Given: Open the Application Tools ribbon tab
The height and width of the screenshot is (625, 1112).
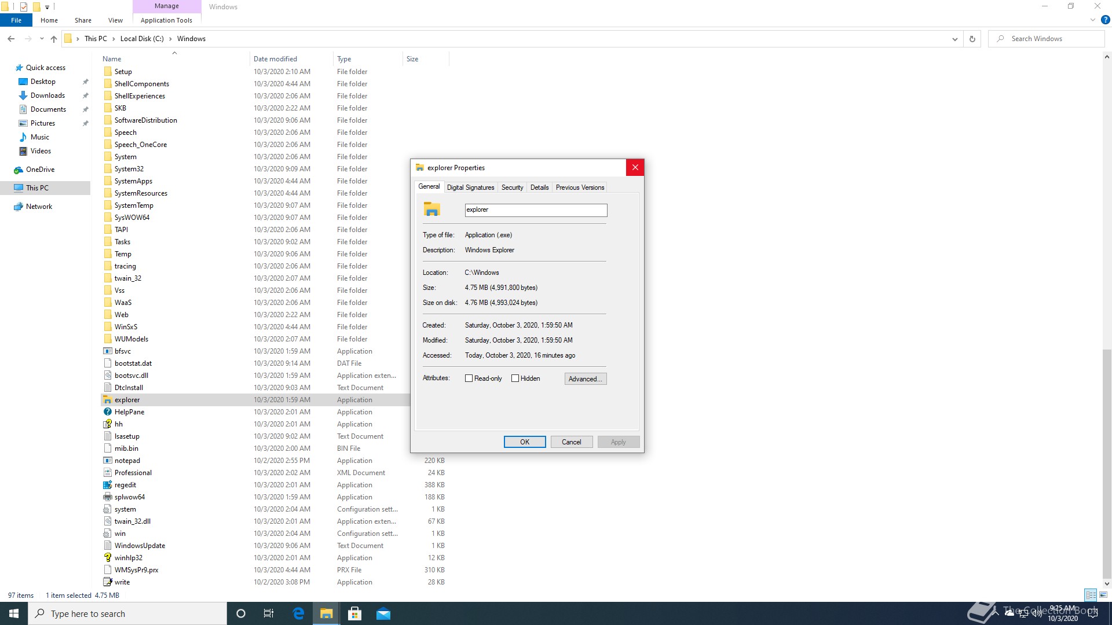Looking at the screenshot, I should pos(166,20).
